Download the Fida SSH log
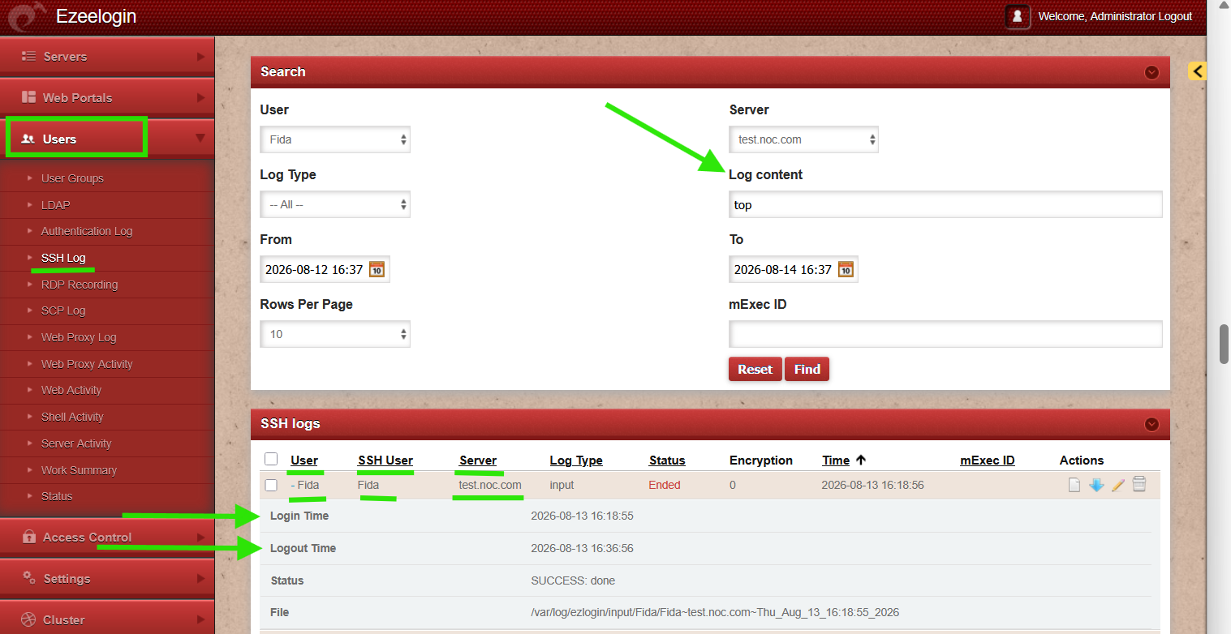 click(x=1096, y=485)
